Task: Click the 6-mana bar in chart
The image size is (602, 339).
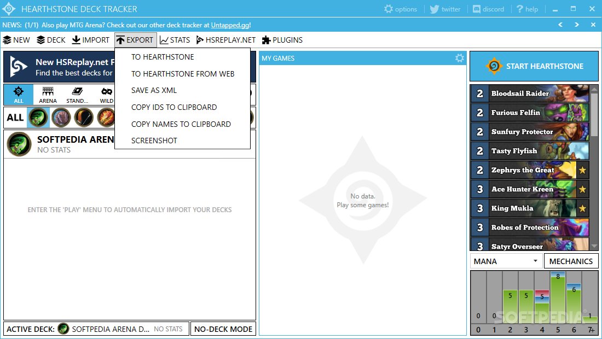Action: click(574, 304)
